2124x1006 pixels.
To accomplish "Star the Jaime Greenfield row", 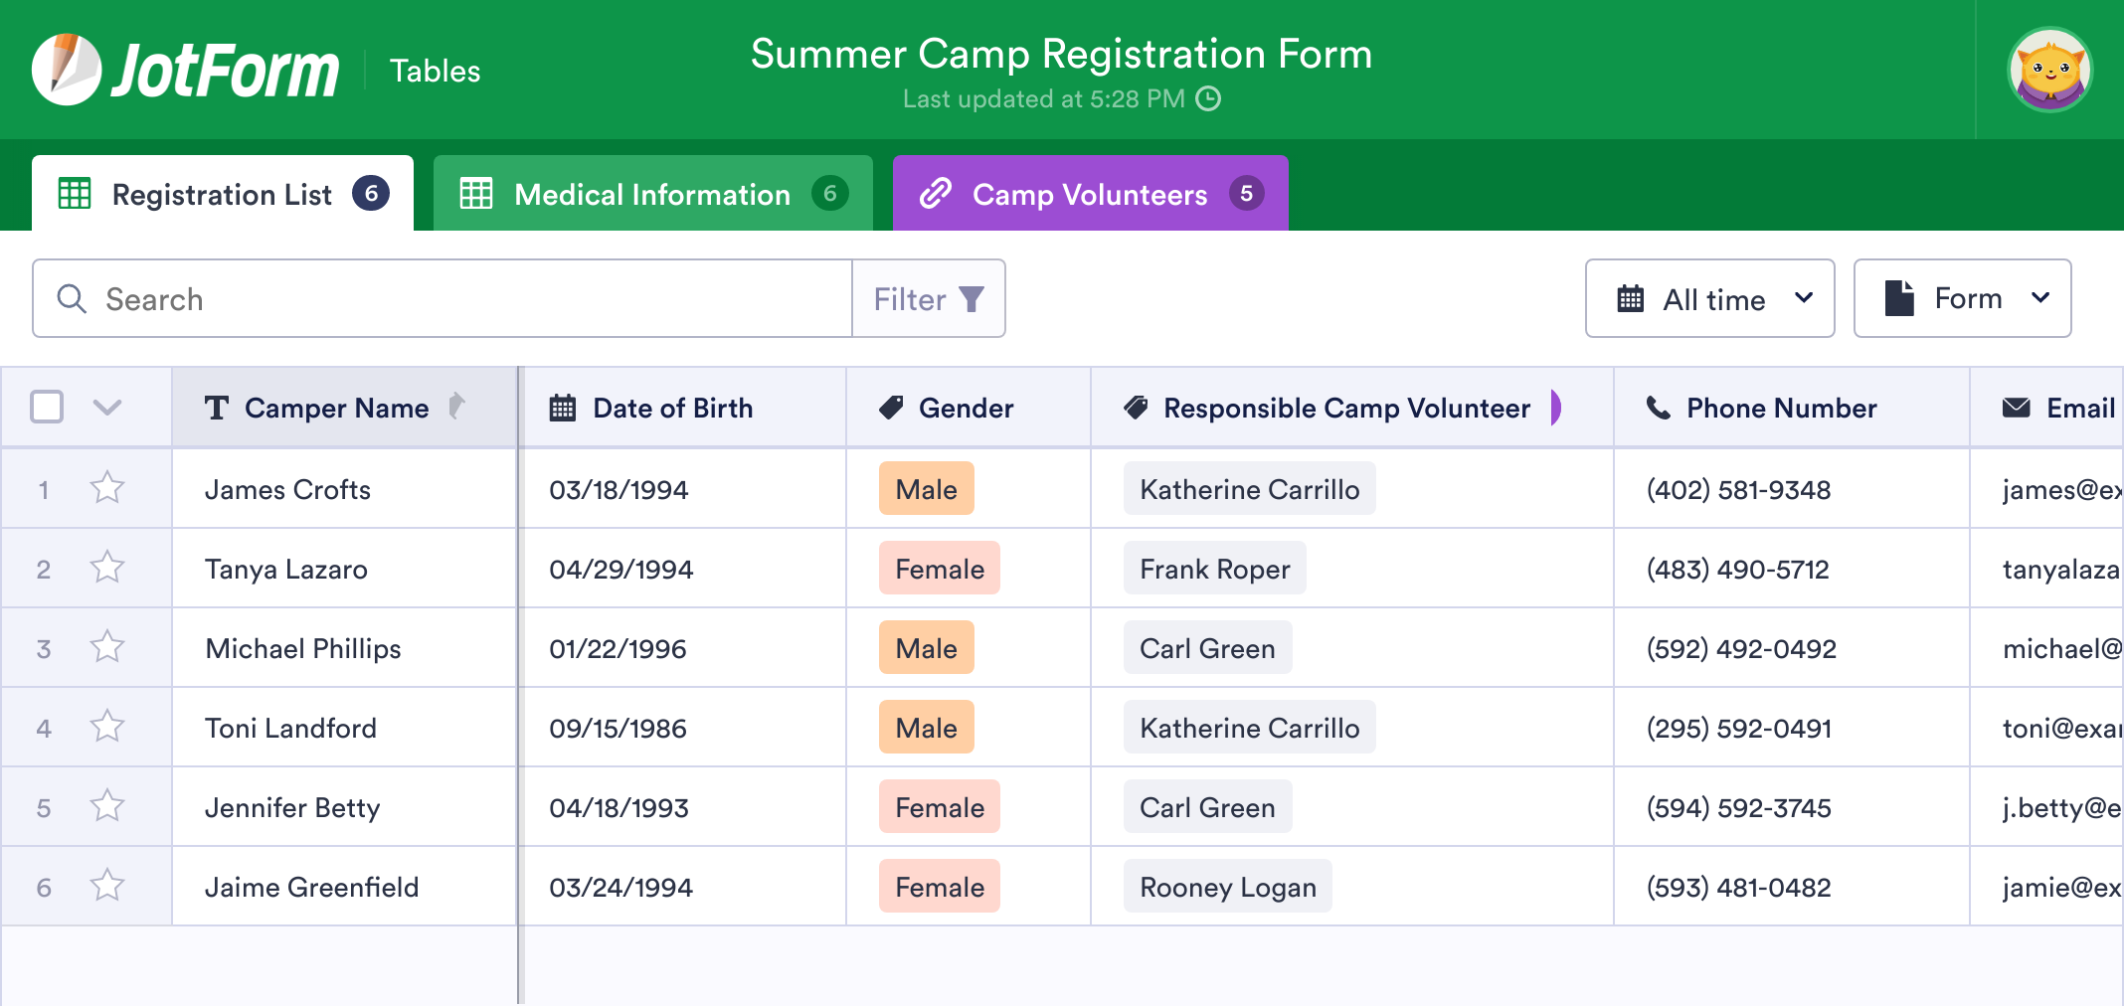I will [x=107, y=886].
